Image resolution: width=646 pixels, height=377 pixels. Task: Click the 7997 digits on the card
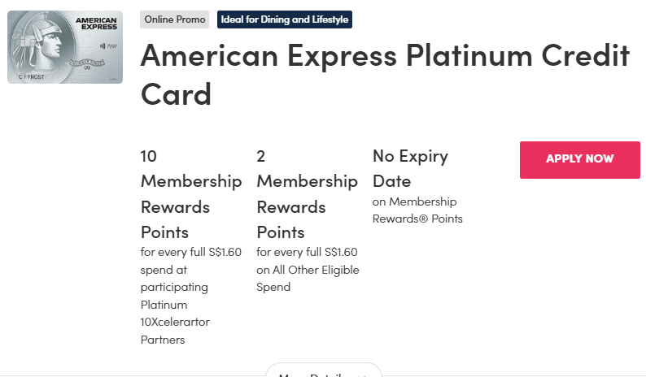click(111, 46)
